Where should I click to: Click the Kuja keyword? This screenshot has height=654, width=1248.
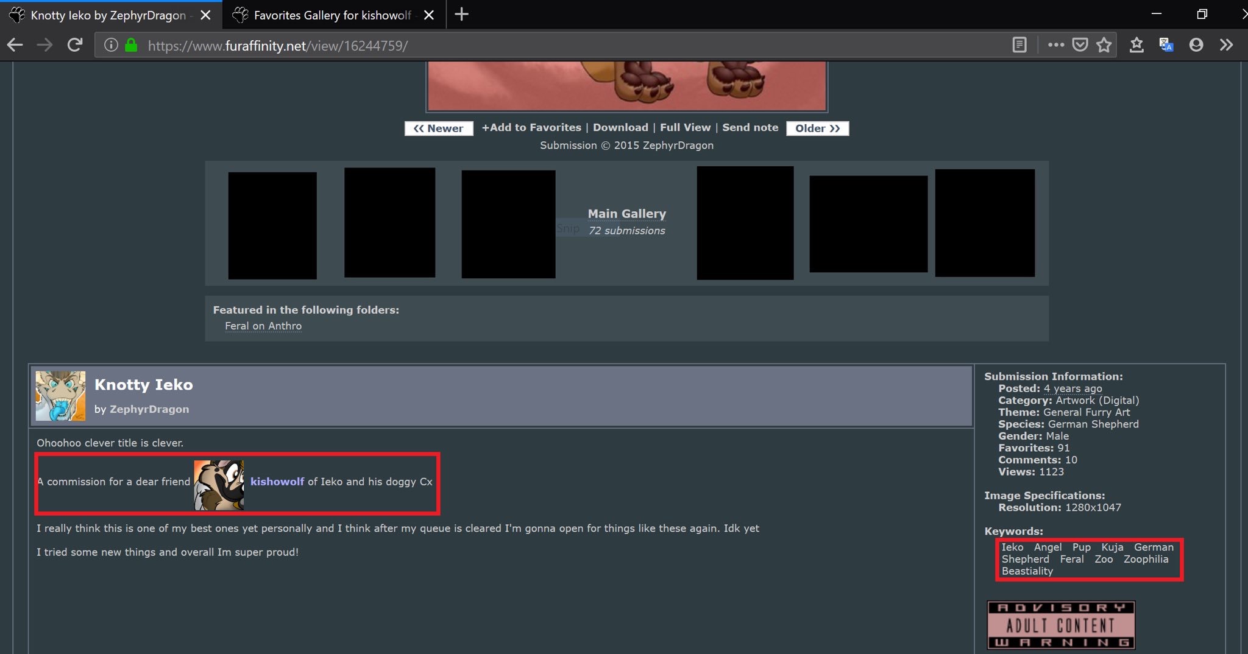(1112, 547)
